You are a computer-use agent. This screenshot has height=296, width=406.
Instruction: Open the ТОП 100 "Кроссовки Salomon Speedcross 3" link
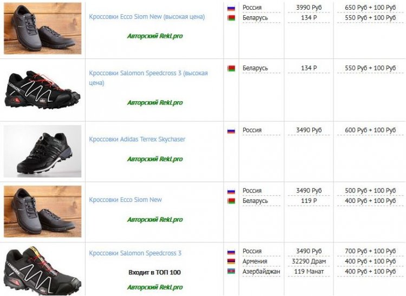135,253
